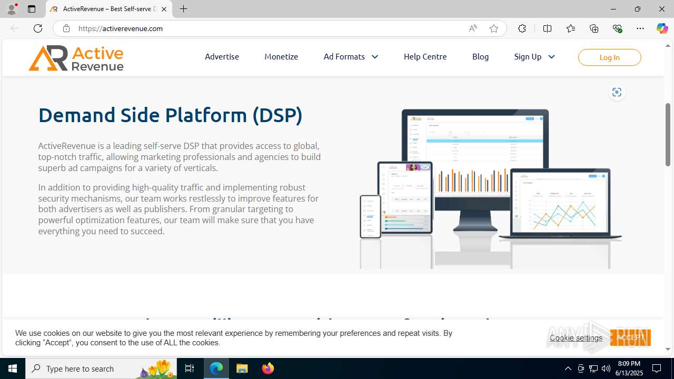Open the Copilot icon

(662, 28)
